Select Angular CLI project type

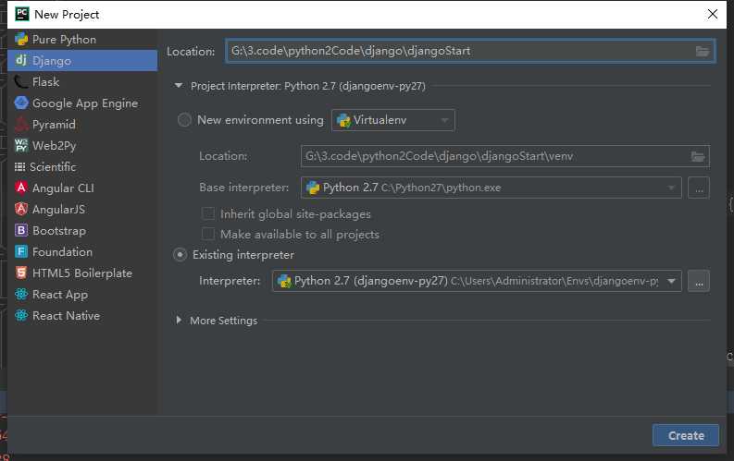click(x=63, y=188)
